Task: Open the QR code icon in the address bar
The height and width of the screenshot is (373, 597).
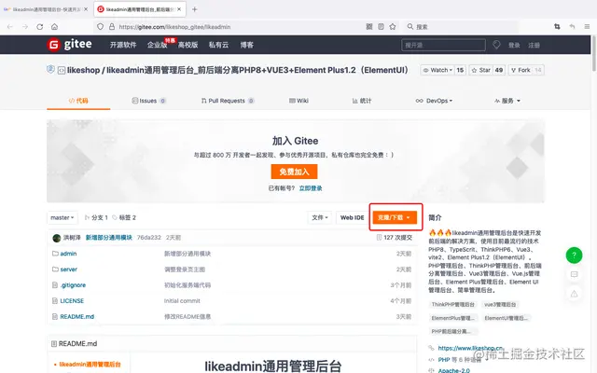Action: (x=369, y=27)
